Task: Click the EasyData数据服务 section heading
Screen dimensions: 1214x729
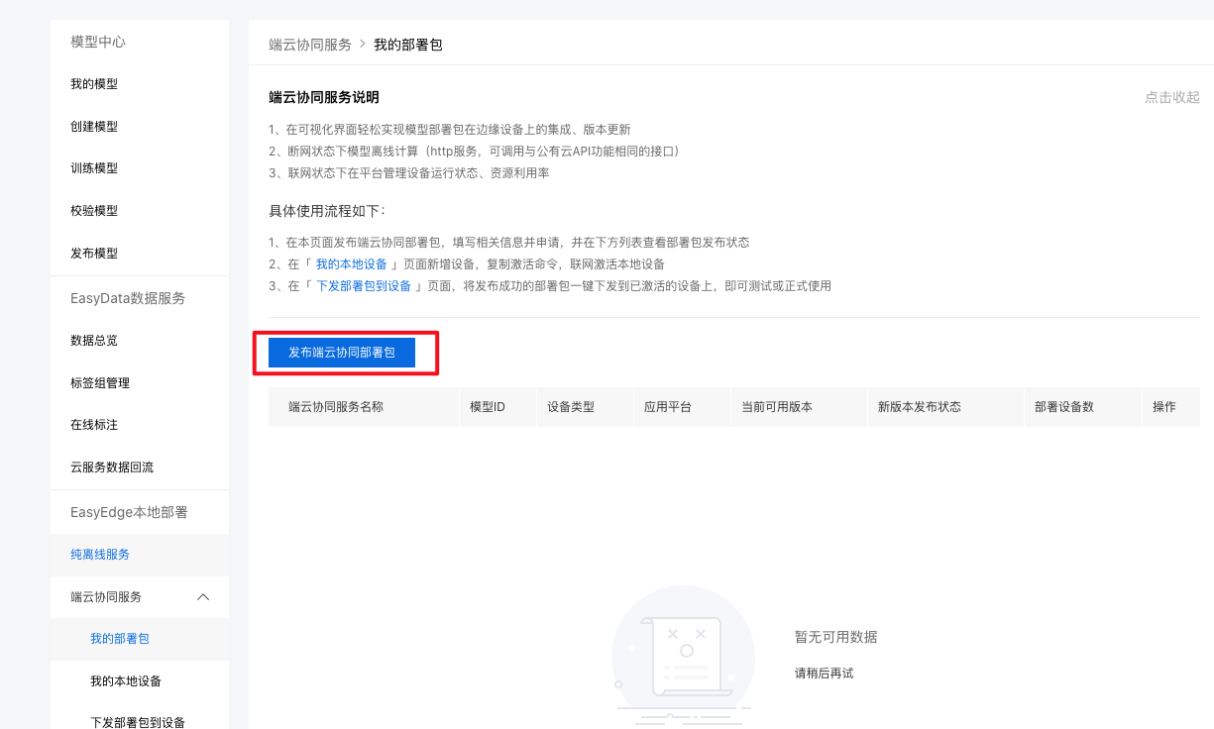Action: [128, 298]
